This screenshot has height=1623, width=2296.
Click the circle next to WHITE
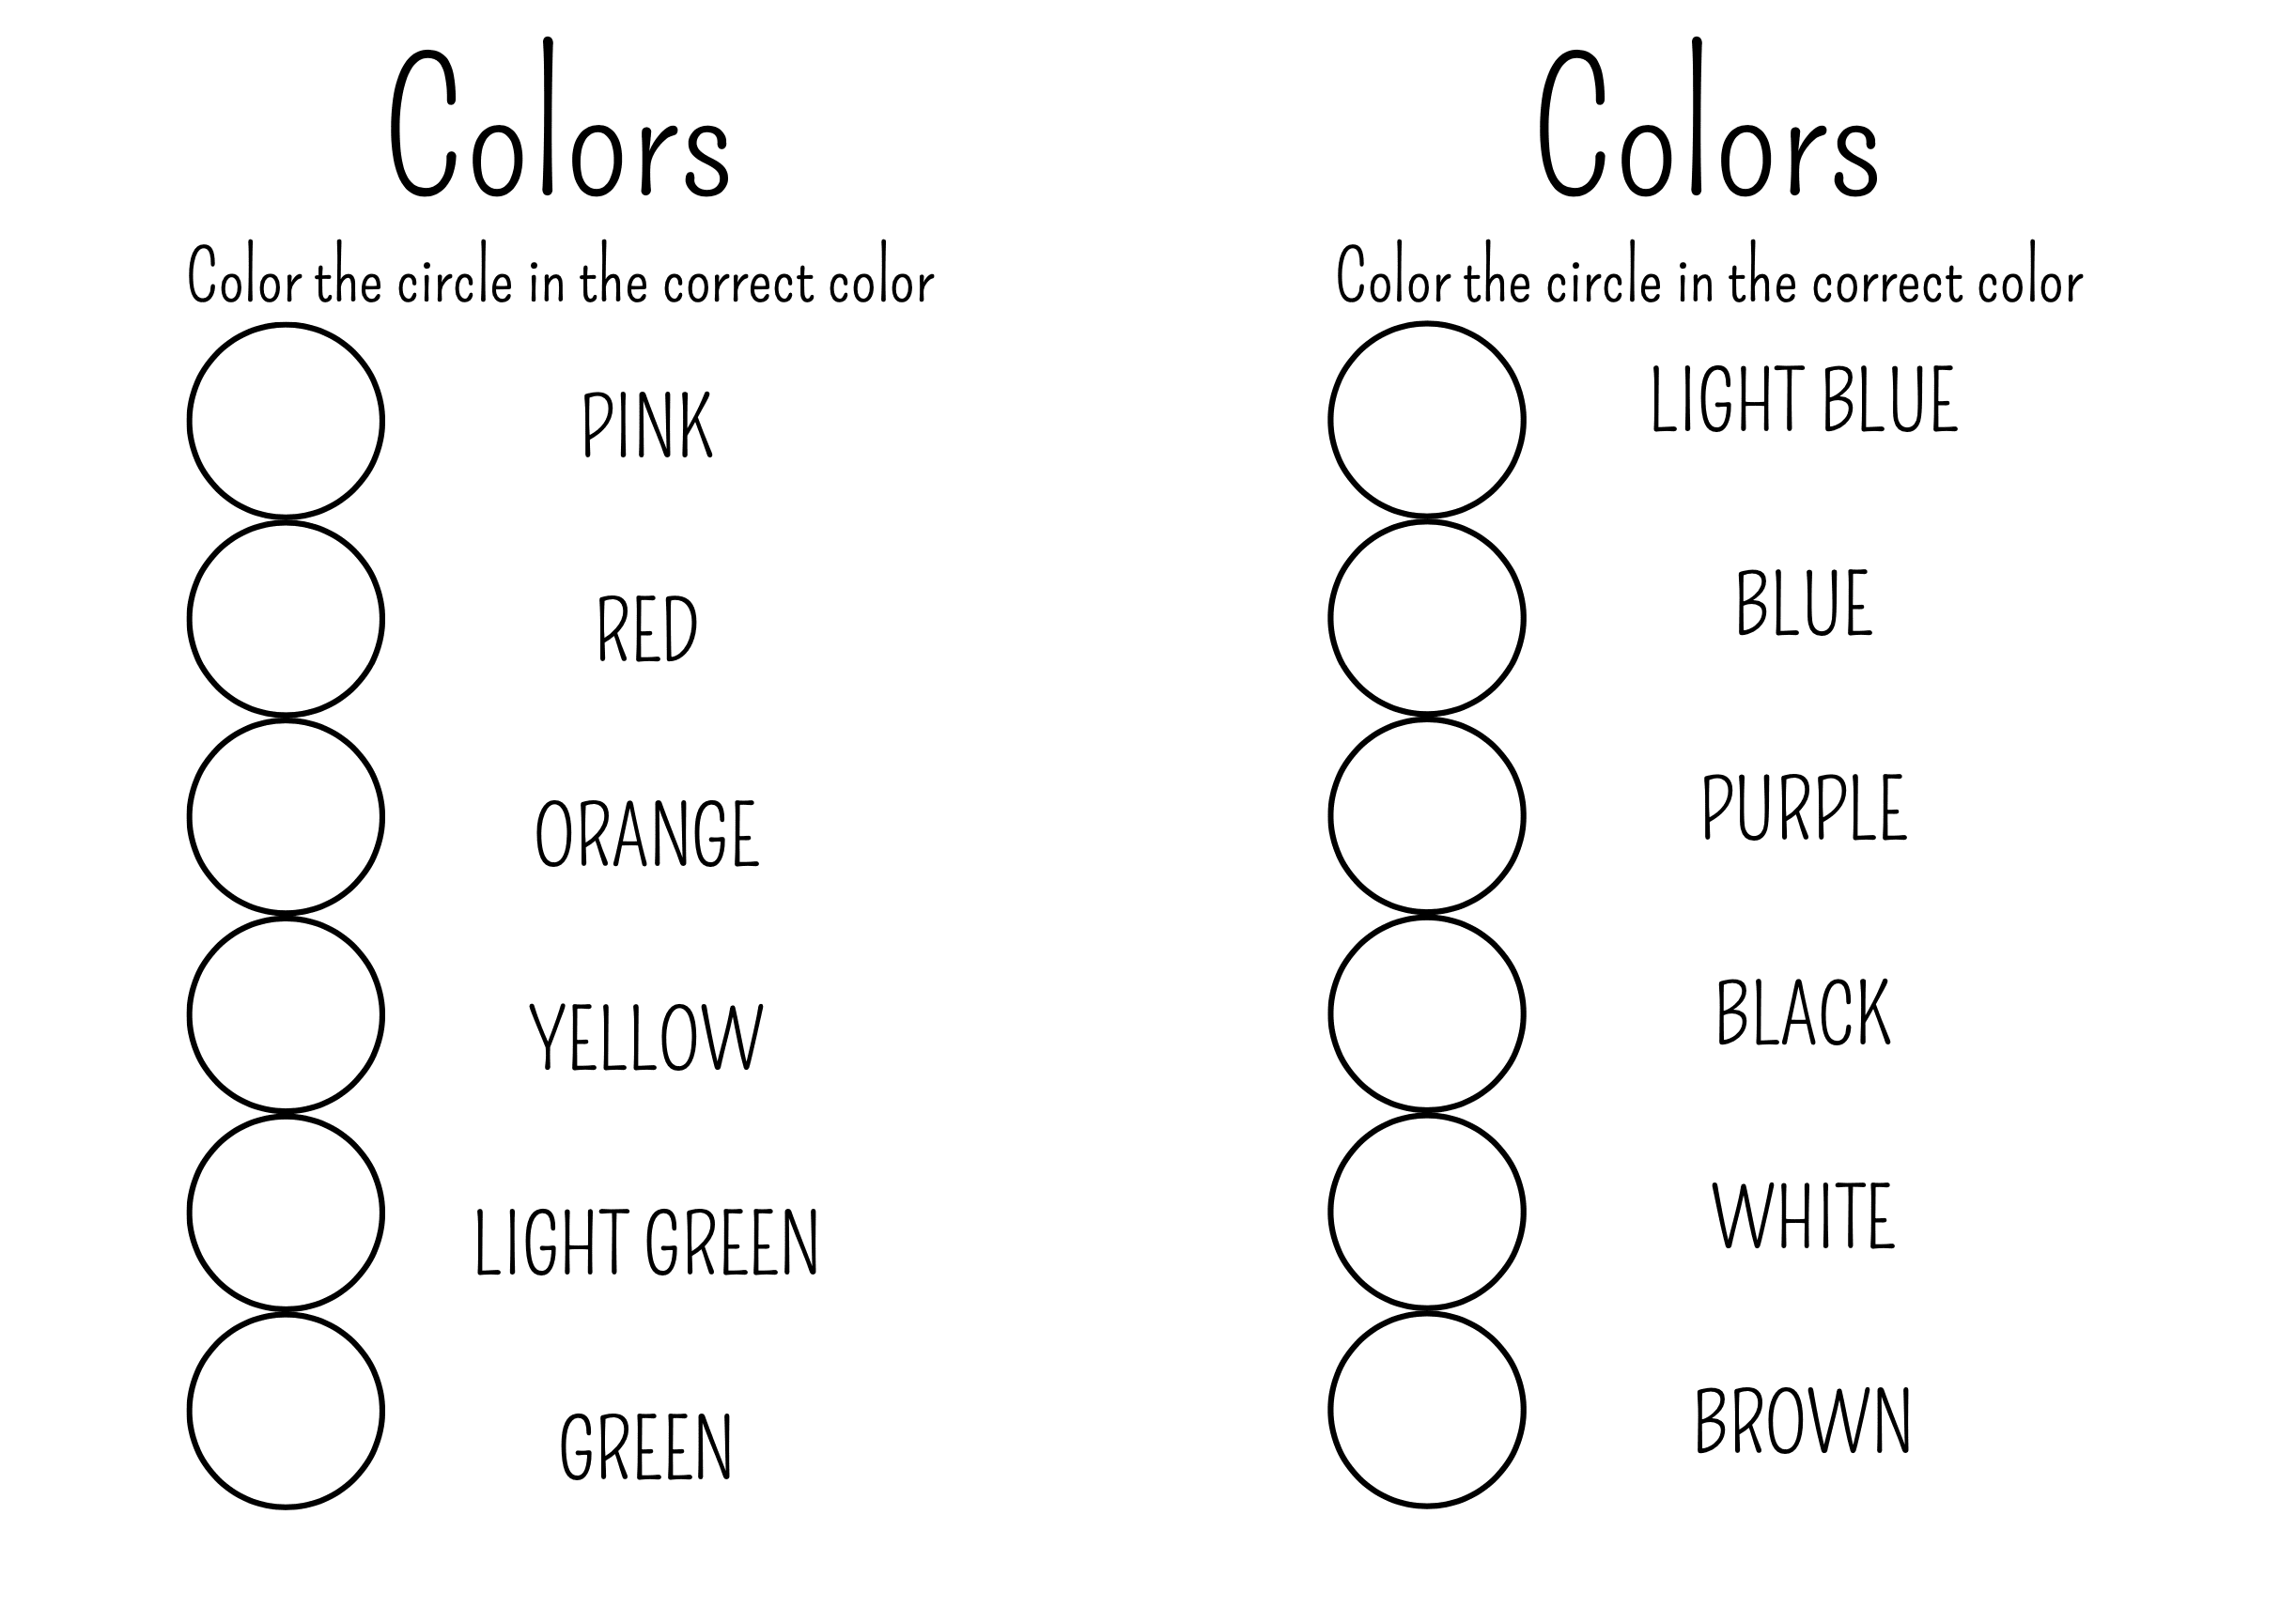pos(1427,1211)
